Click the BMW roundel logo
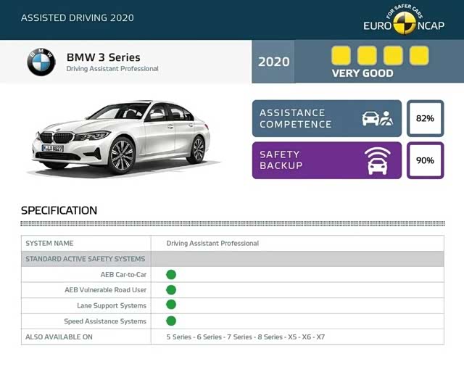The width and height of the screenshot is (464, 367). (41, 62)
